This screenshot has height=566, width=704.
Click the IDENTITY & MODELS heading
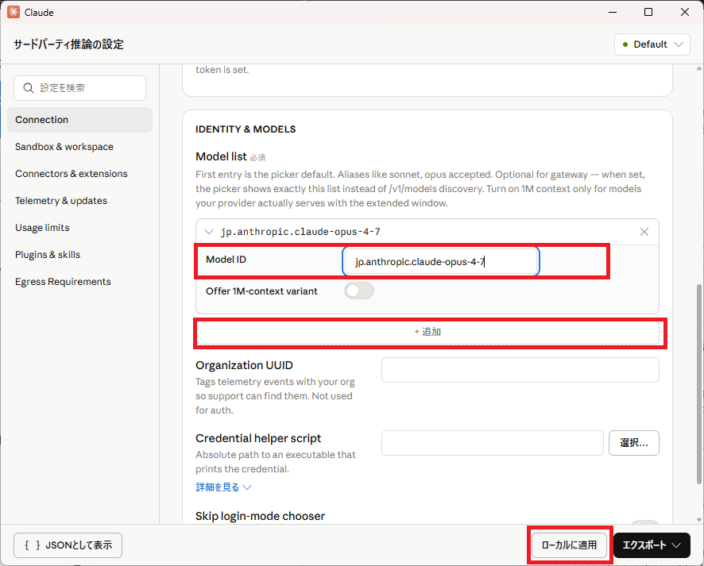[246, 129]
